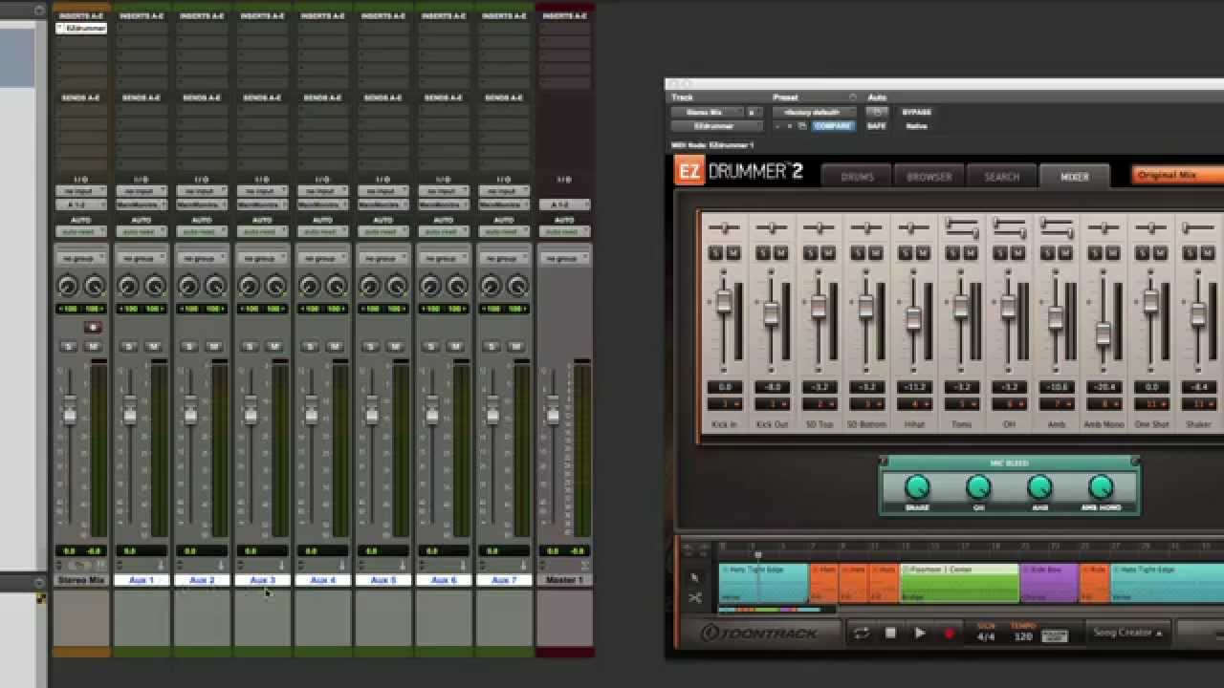Click the OH mic bleed knob
Screen dimensions: 1224x688
pos(978,487)
